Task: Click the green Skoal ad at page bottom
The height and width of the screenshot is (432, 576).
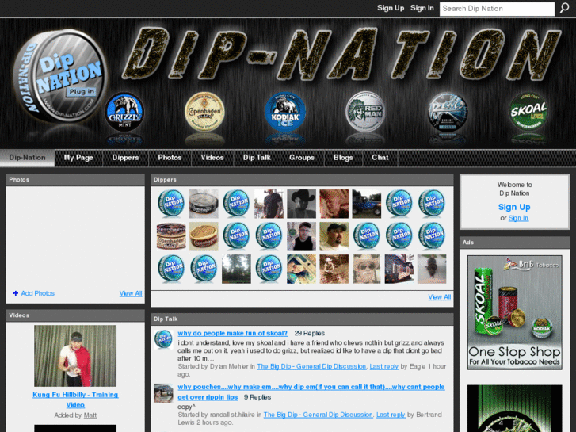Action: click(x=515, y=408)
